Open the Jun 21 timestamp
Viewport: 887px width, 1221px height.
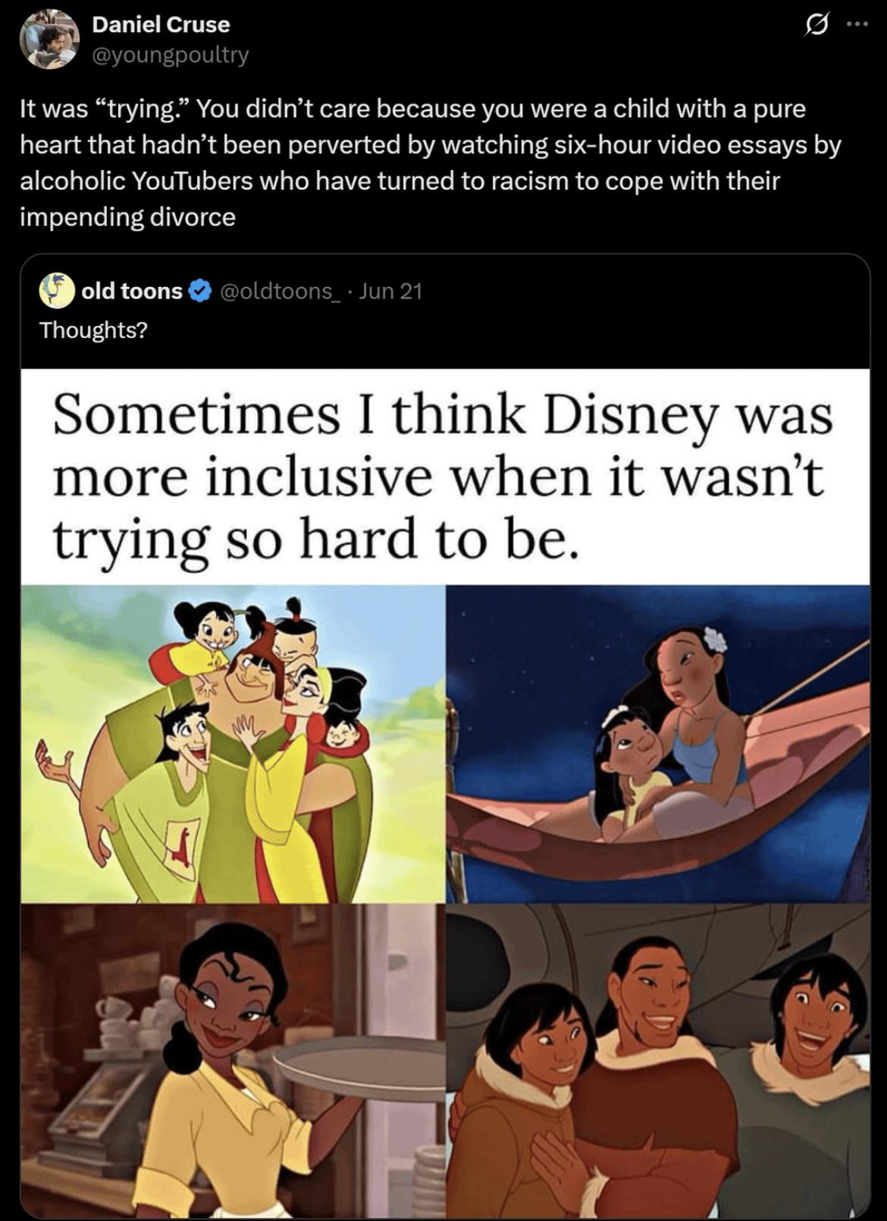pos(390,291)
